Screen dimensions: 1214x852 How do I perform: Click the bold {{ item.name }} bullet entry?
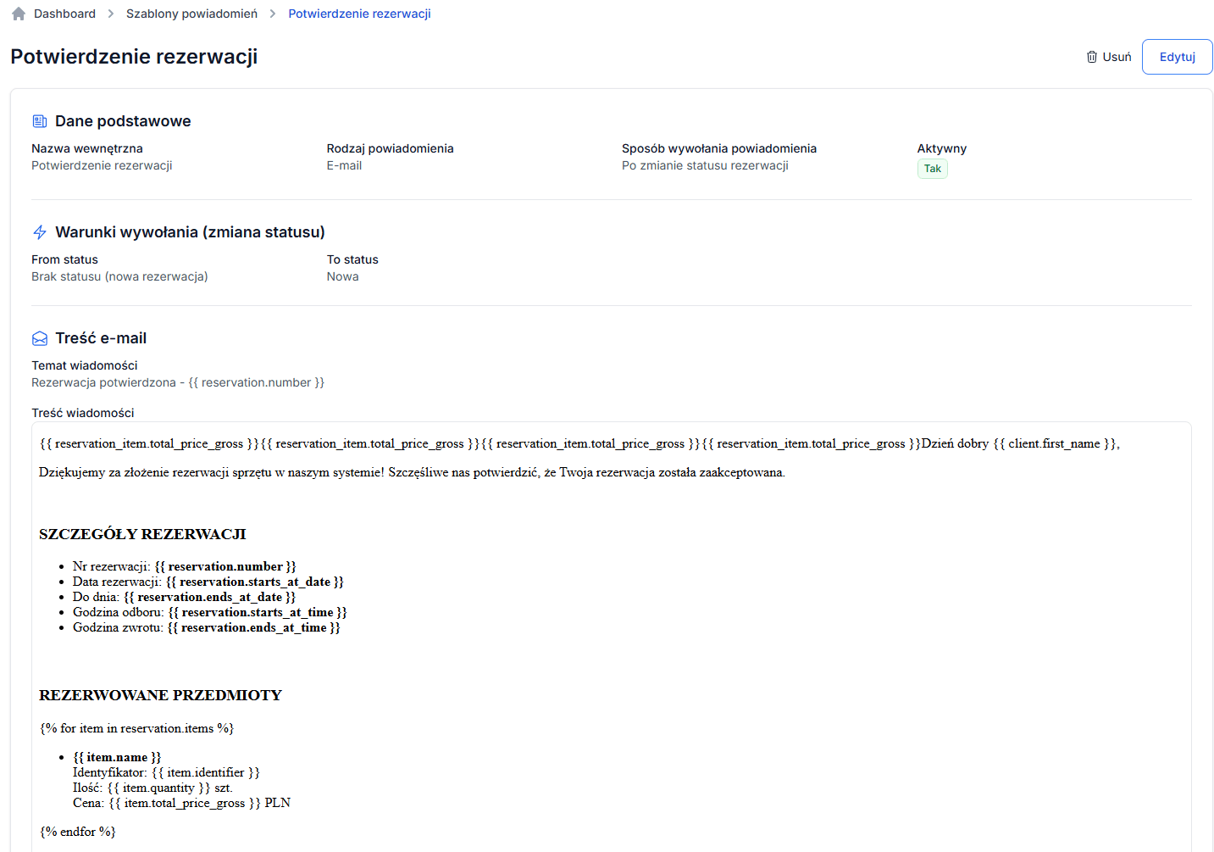point(117,757)
